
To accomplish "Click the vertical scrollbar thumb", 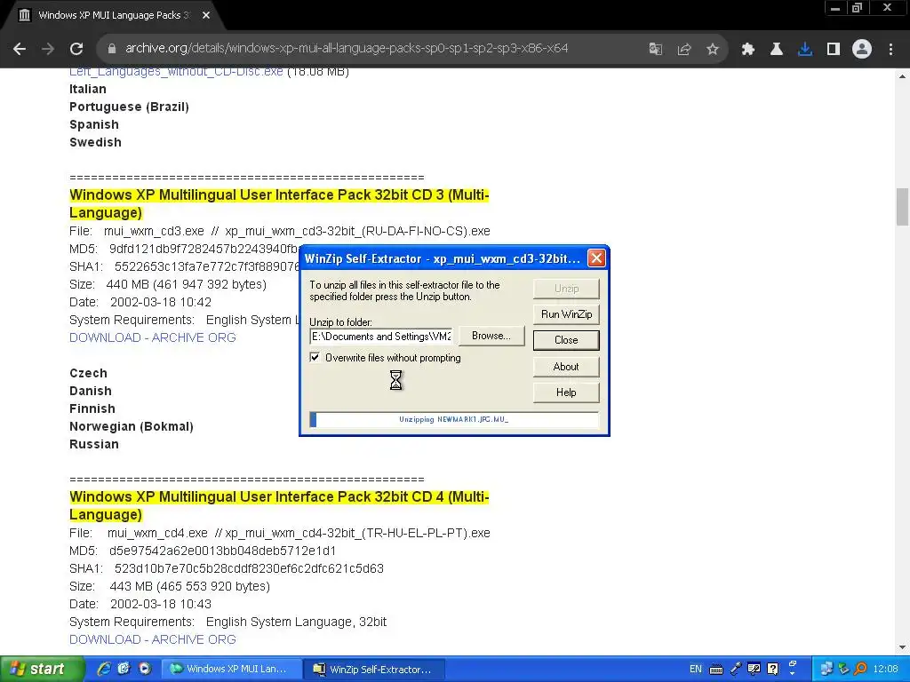I will pos(903,206).
